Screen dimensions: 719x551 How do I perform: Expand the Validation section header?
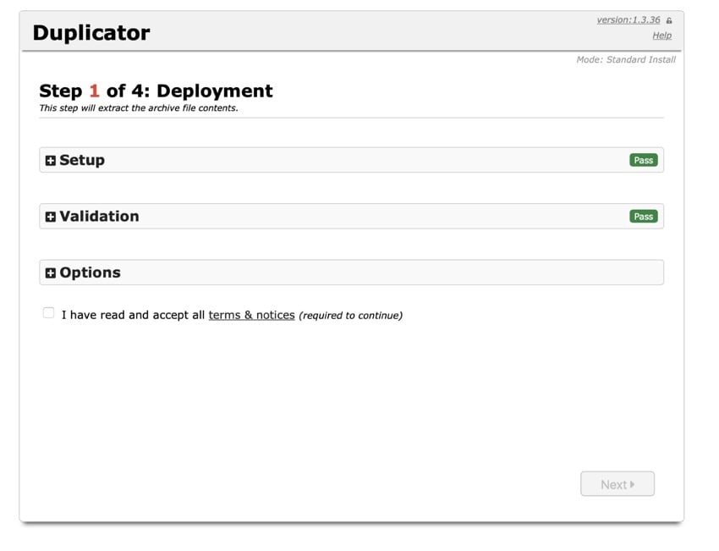(x=99, y=216)
